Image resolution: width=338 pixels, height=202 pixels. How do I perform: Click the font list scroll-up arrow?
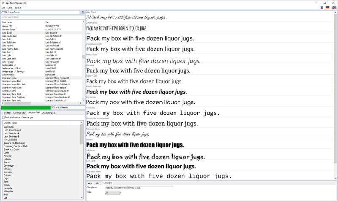pyautogui.click(x=83, y=22)
